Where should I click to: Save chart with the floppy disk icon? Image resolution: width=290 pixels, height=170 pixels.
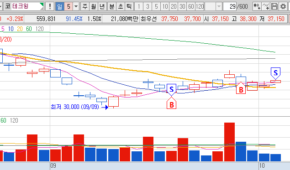274,7
